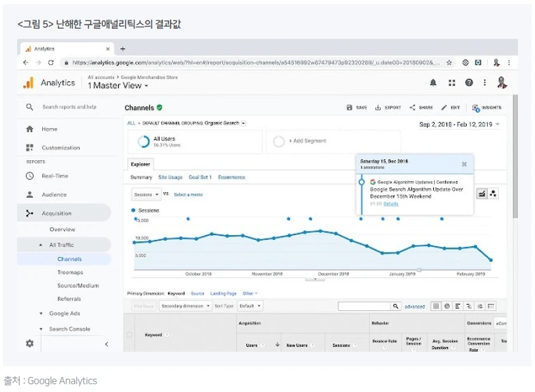Image resolution: width=535 pixels, height=392 pixels.
Task: Click the table search magnifier button
Action: pos(396,306)
